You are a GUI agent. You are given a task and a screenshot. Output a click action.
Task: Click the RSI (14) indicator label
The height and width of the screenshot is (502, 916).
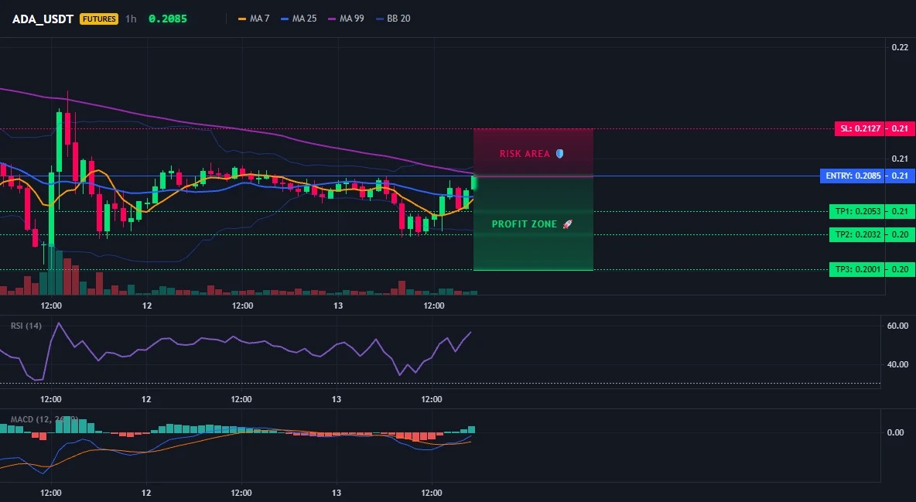(26, 326)
